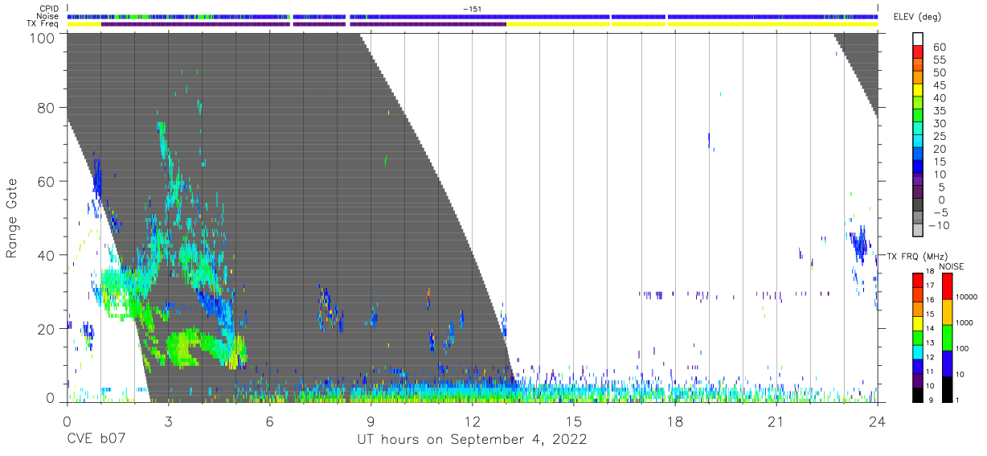Viewport: 987px width, 456px height.
Task: Click the 55 tick label on elevation colorbar
Action: (x=940, y=60)
